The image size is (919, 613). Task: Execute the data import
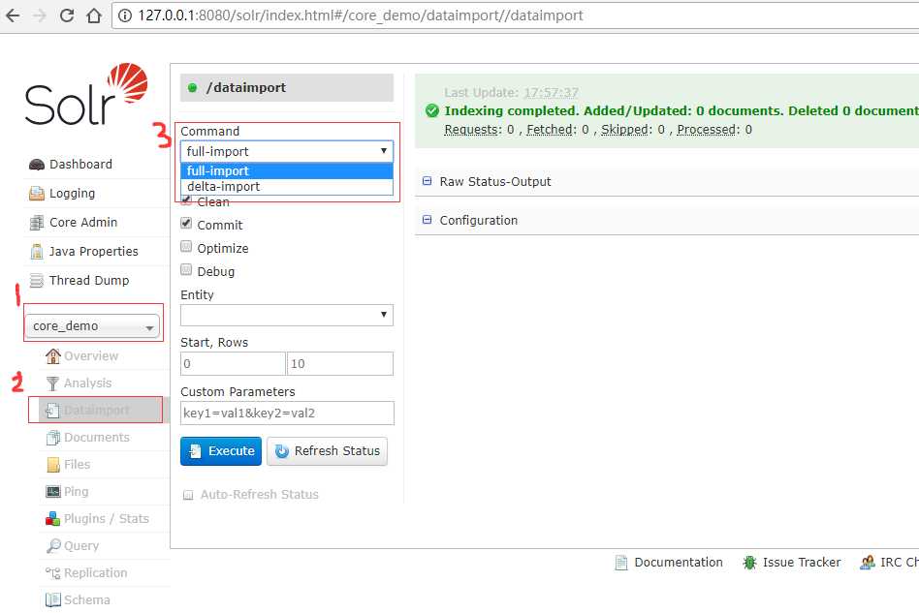[221, 451]
